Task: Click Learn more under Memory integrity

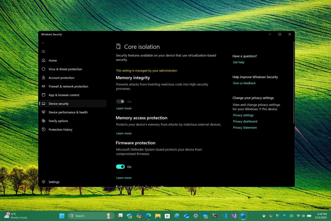Action: coord(124,108)
